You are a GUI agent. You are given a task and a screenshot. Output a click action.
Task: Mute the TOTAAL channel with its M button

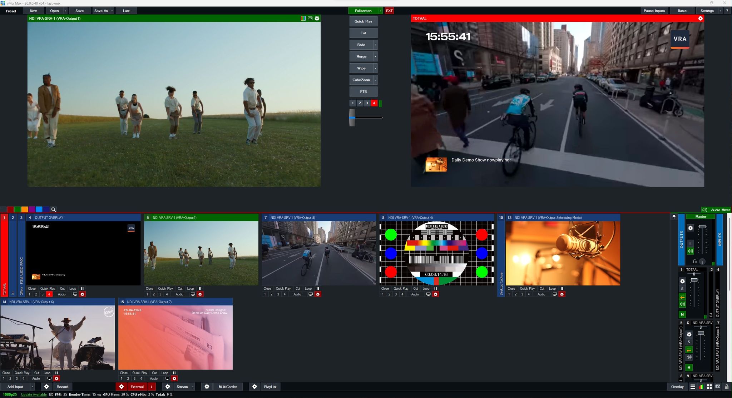[683, 314]
